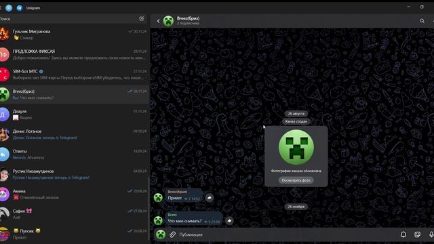
Task: Click the avatar next to the 'Привет' message
Action: [158, 197]
